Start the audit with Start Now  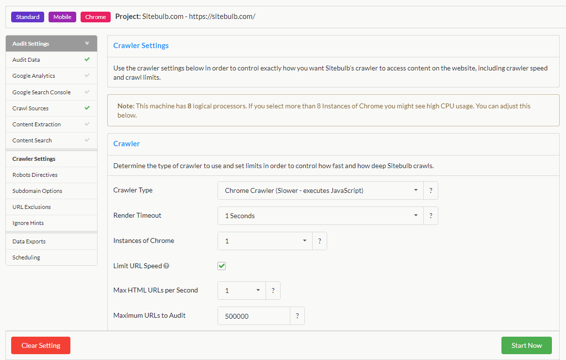(x=526, y=345)
